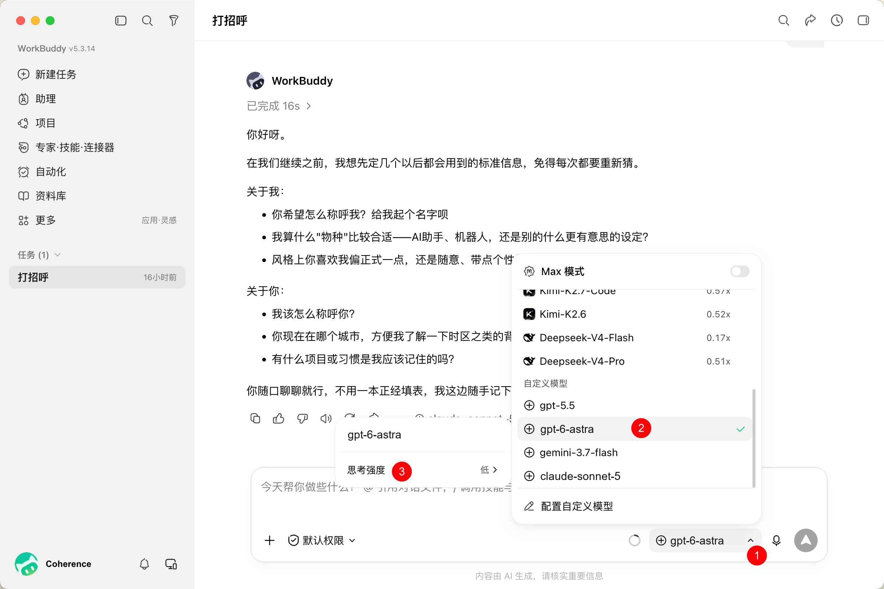The image size is (884, 589).
Task: Click the 自定义模型 section heading
Action: tap(546, 383)
